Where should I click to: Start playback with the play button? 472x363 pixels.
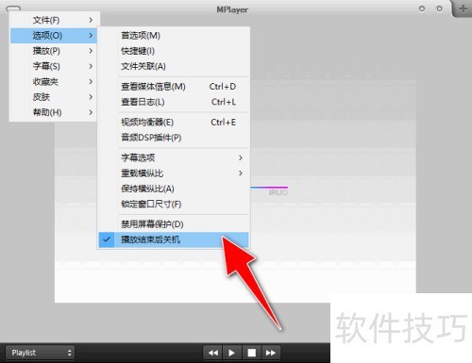pyautogui.click(x=232, y=353)
